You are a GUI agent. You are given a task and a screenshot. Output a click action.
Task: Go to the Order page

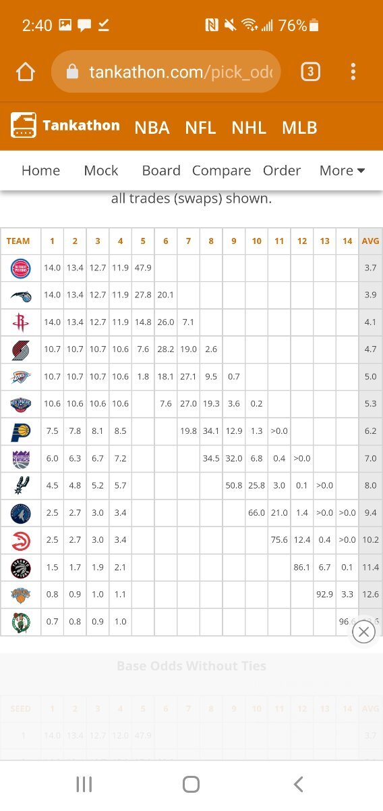[x=282, y=170]
